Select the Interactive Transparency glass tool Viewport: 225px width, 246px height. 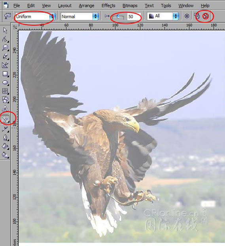click(5, 119)
